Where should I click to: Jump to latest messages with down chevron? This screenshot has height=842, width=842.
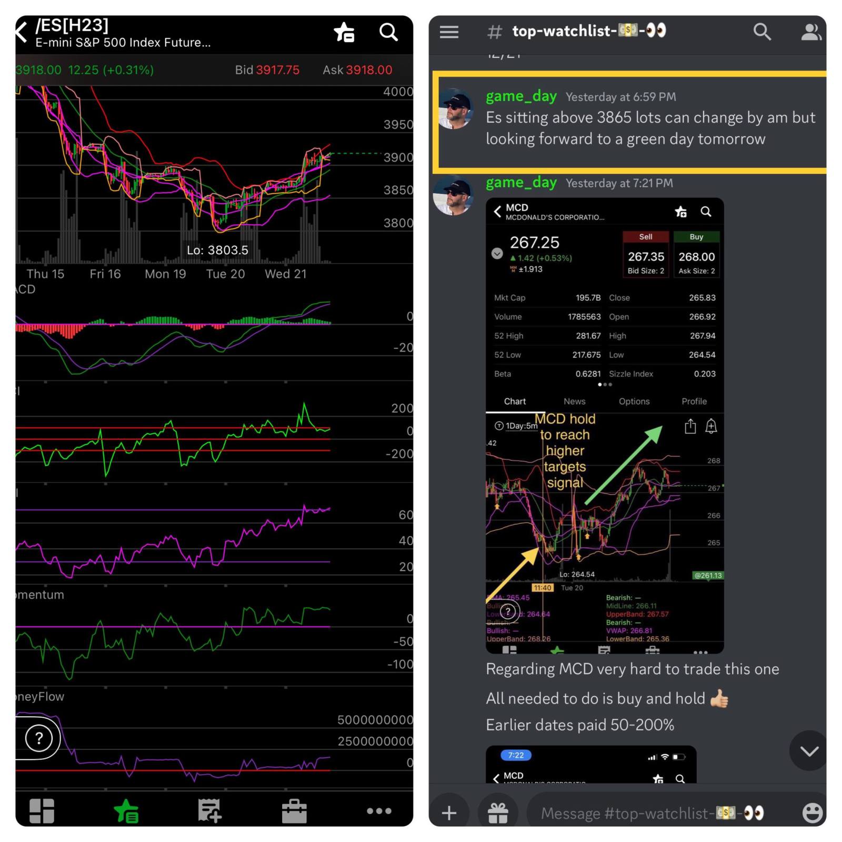(x=809, y=751)
